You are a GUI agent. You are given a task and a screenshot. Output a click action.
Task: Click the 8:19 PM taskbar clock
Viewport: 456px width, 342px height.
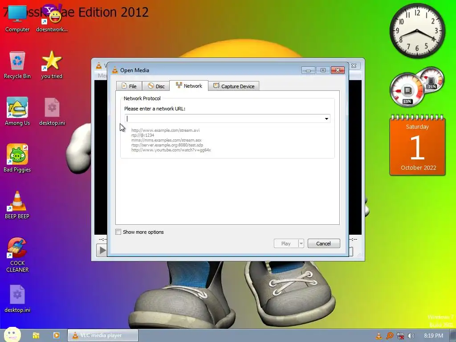pyautogui.click(x=433, y=336)
